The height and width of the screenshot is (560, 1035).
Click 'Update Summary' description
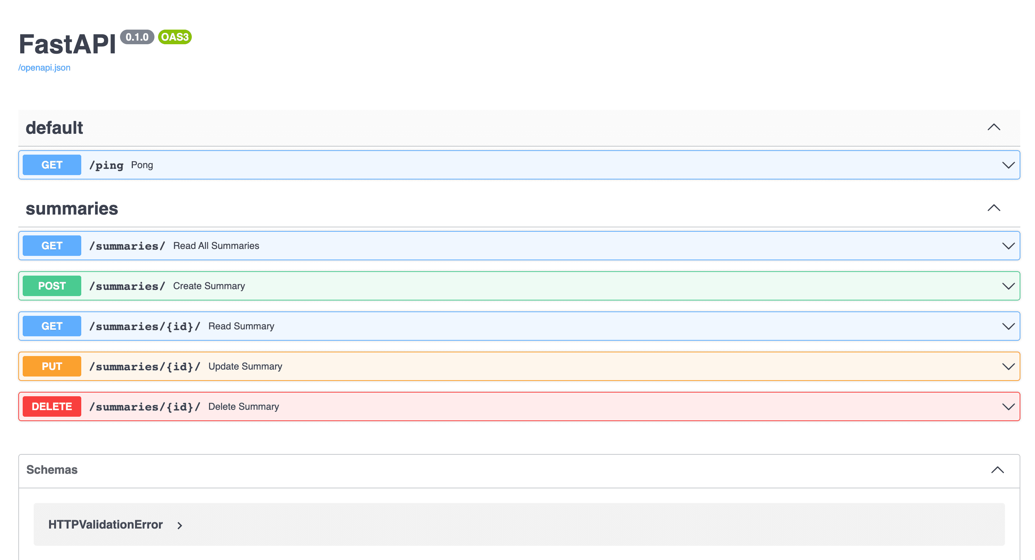(245, 366)
